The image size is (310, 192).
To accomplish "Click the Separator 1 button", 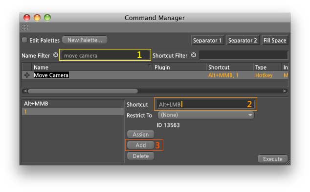I will pos(207,41).
